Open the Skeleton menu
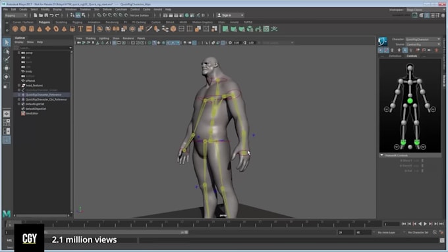Screen dimensions: 448x252 click(x=85, y=9)
